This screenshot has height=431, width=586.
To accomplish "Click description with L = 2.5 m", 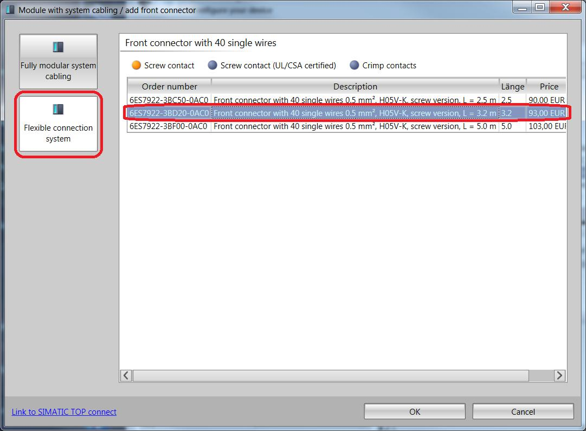I will pos(355,100).
